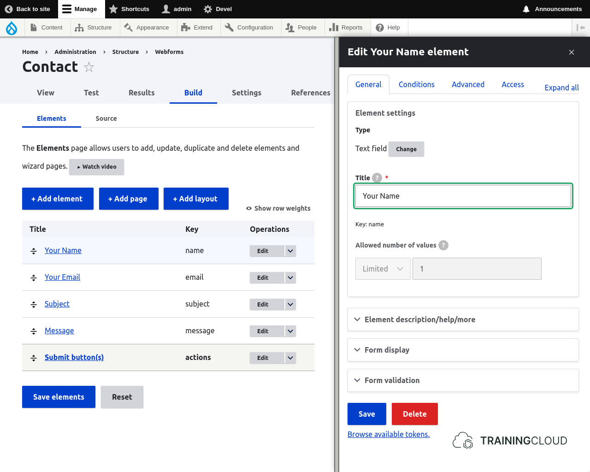The height and width of the screenshot is (472, 590).
Task: Open operations dropdown arrow for Your Email
Action: pyautogui.click(x=290, y=277)
